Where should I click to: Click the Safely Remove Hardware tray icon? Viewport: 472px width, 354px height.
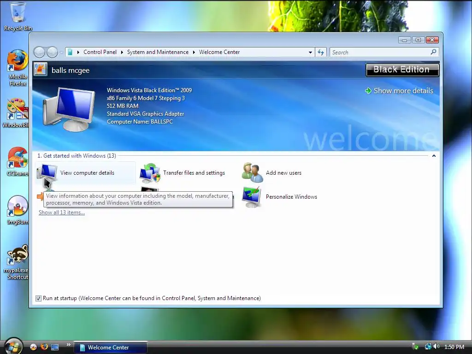coord(415,347)
